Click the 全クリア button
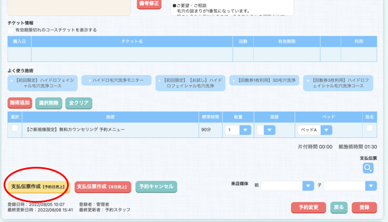Image resolution: width=388 pixels, height=222 pixels. tap(79, 103)
